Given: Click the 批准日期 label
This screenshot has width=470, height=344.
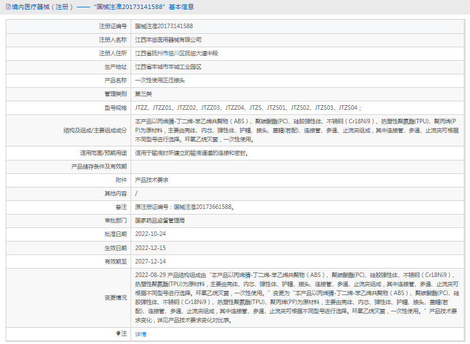Looking at the screenshot, I should pos(115,234).
